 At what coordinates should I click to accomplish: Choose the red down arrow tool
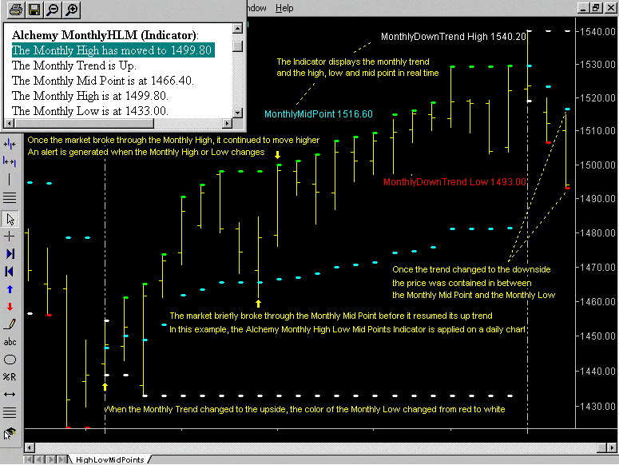(x=10, y=307)
